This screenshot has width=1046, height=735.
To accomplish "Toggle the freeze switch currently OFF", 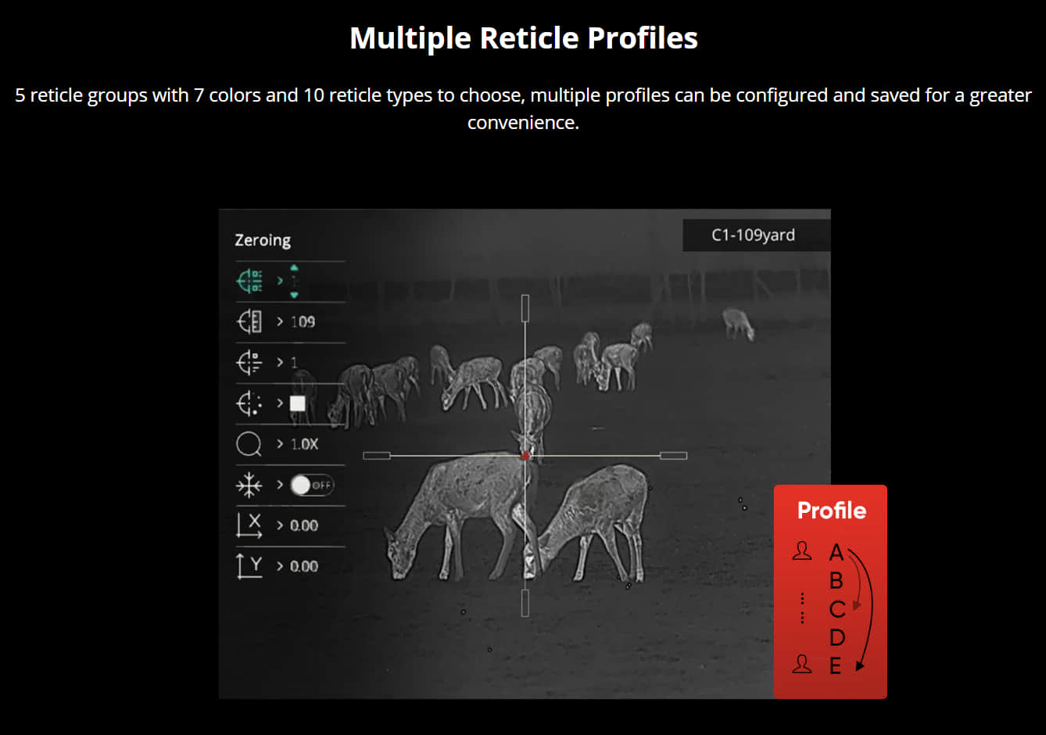I will [x=311, y=486].
